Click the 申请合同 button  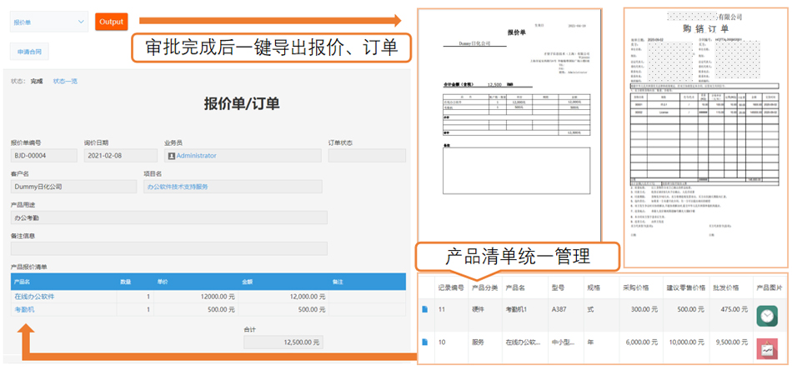pyautogui.click(x=28, y=52)
